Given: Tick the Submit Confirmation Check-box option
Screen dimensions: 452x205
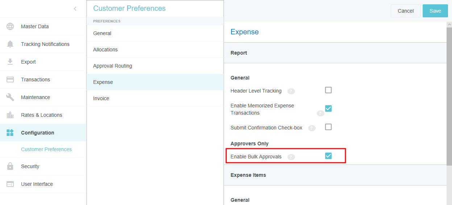Looking at the screenshot, I should (328, 127).
